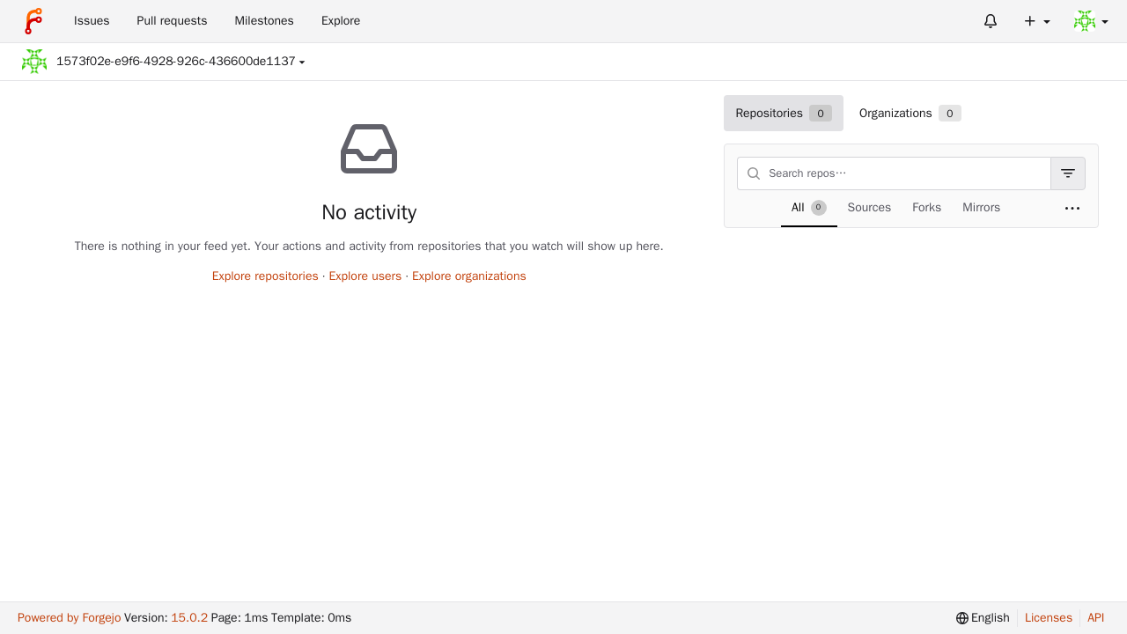Screen dimensions: 1127x634
Task: Click the globe language icon
Action: [962, 618]
